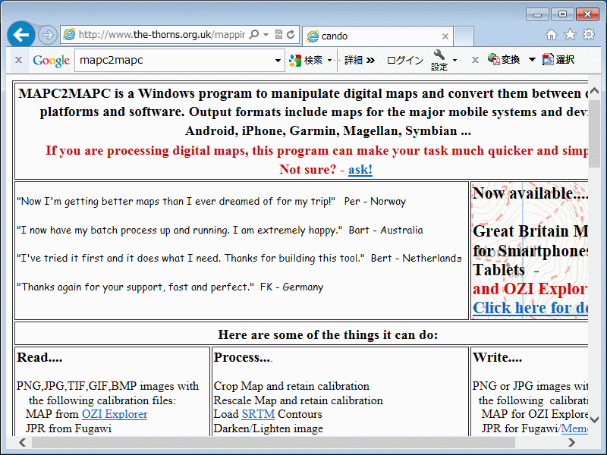This screenshot has height=455, width=607.
Task: Click the vertical scrollbar down arrow
Action: [x=594, y=419]
